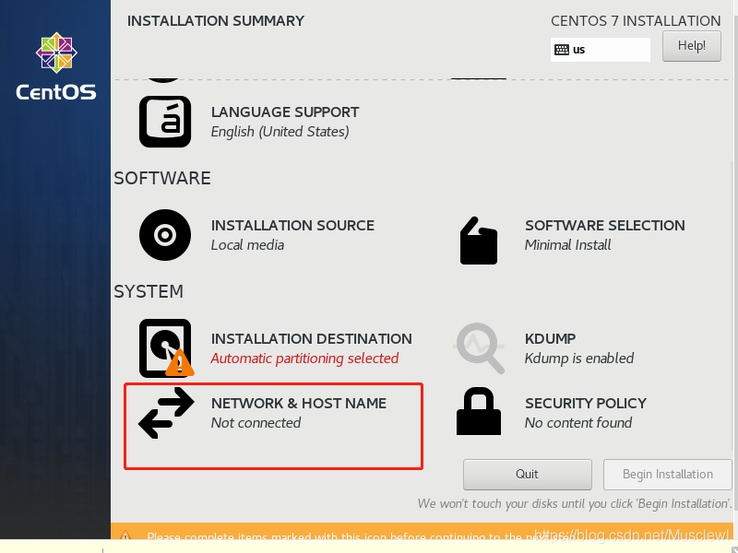The width and height of the screenshot is (738, 553).
Task: Click the 'No content found' security text
Action: coord(578,423)
